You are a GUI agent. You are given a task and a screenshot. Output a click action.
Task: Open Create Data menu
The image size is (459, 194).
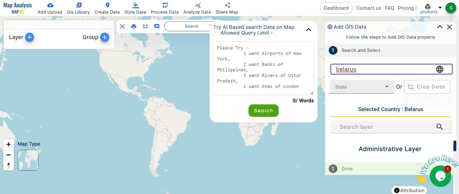coord(107,9)
